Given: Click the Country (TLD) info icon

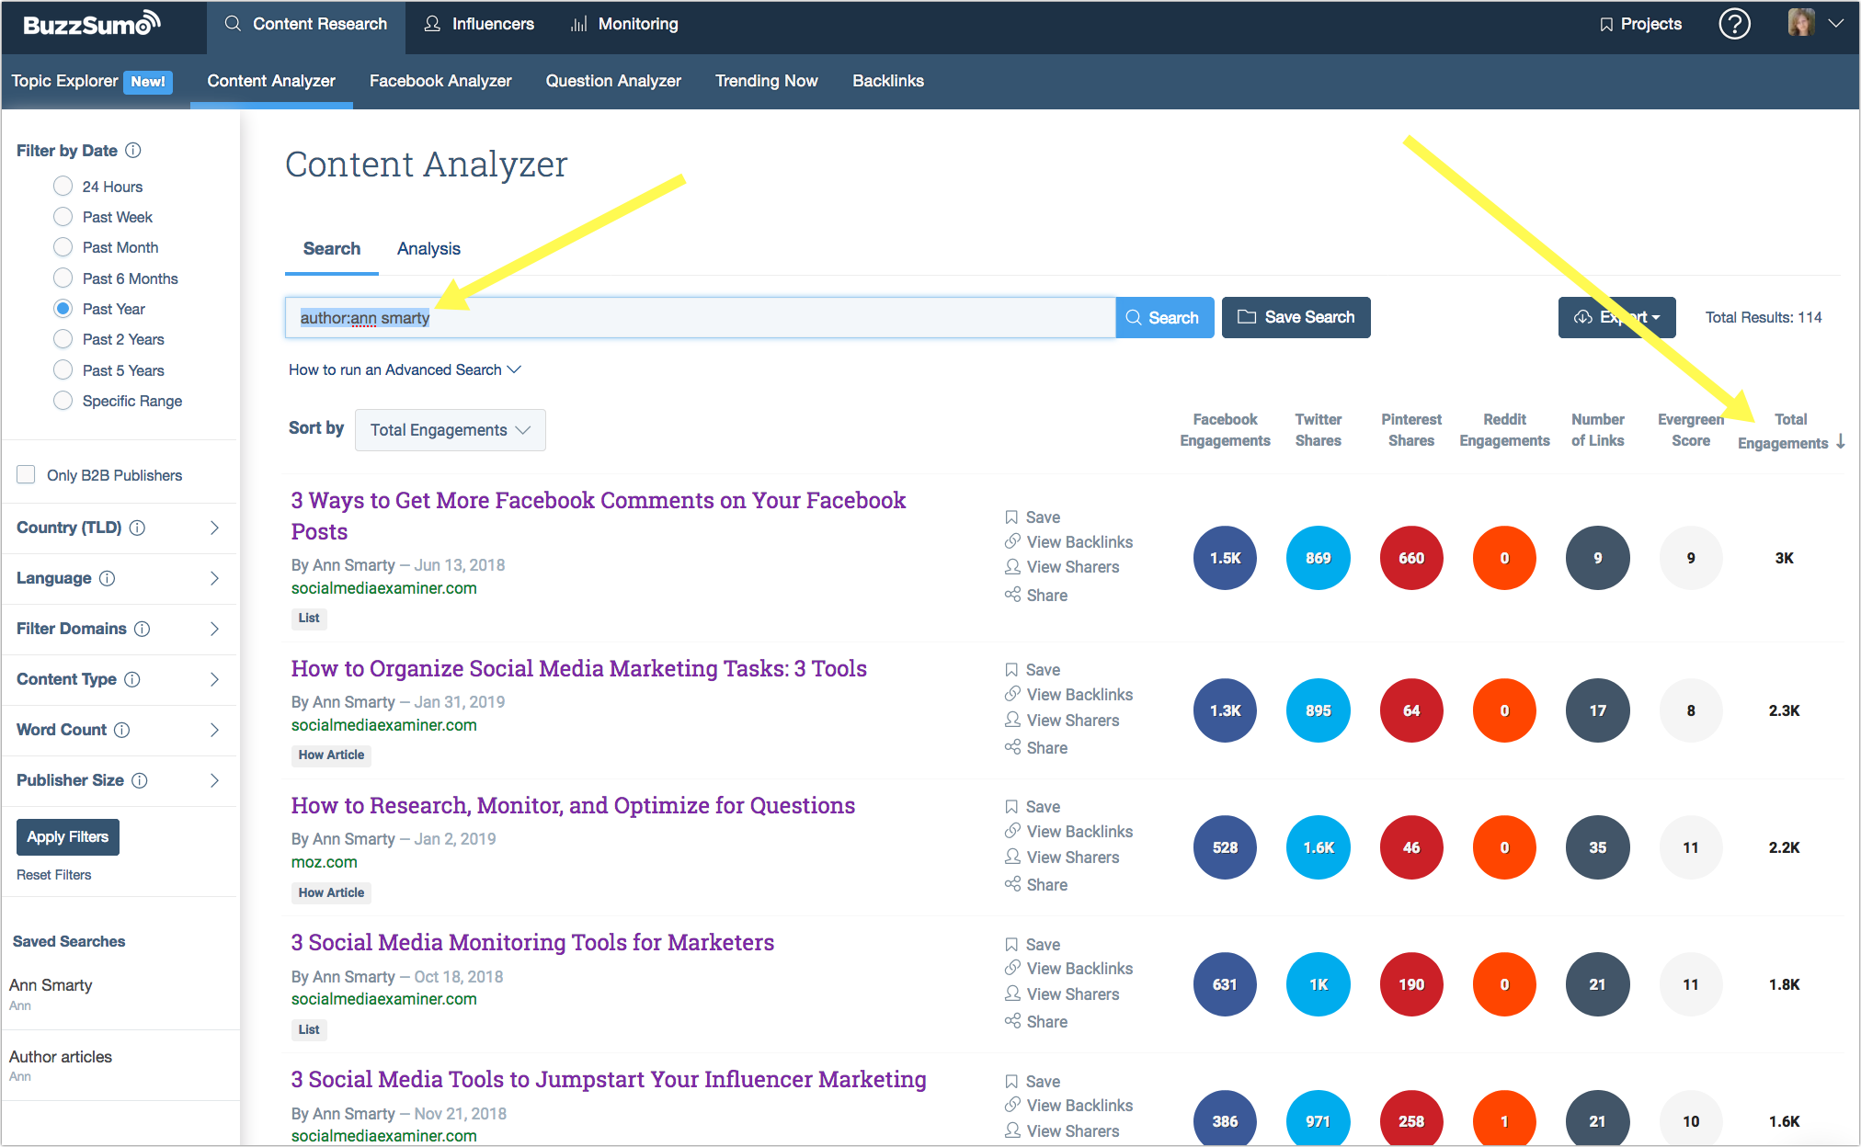Looking at the screenshot, I should click(x=137, y=528).
